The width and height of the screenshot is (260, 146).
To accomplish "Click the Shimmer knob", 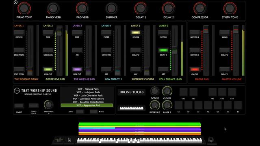I will (x=111, y=8).
